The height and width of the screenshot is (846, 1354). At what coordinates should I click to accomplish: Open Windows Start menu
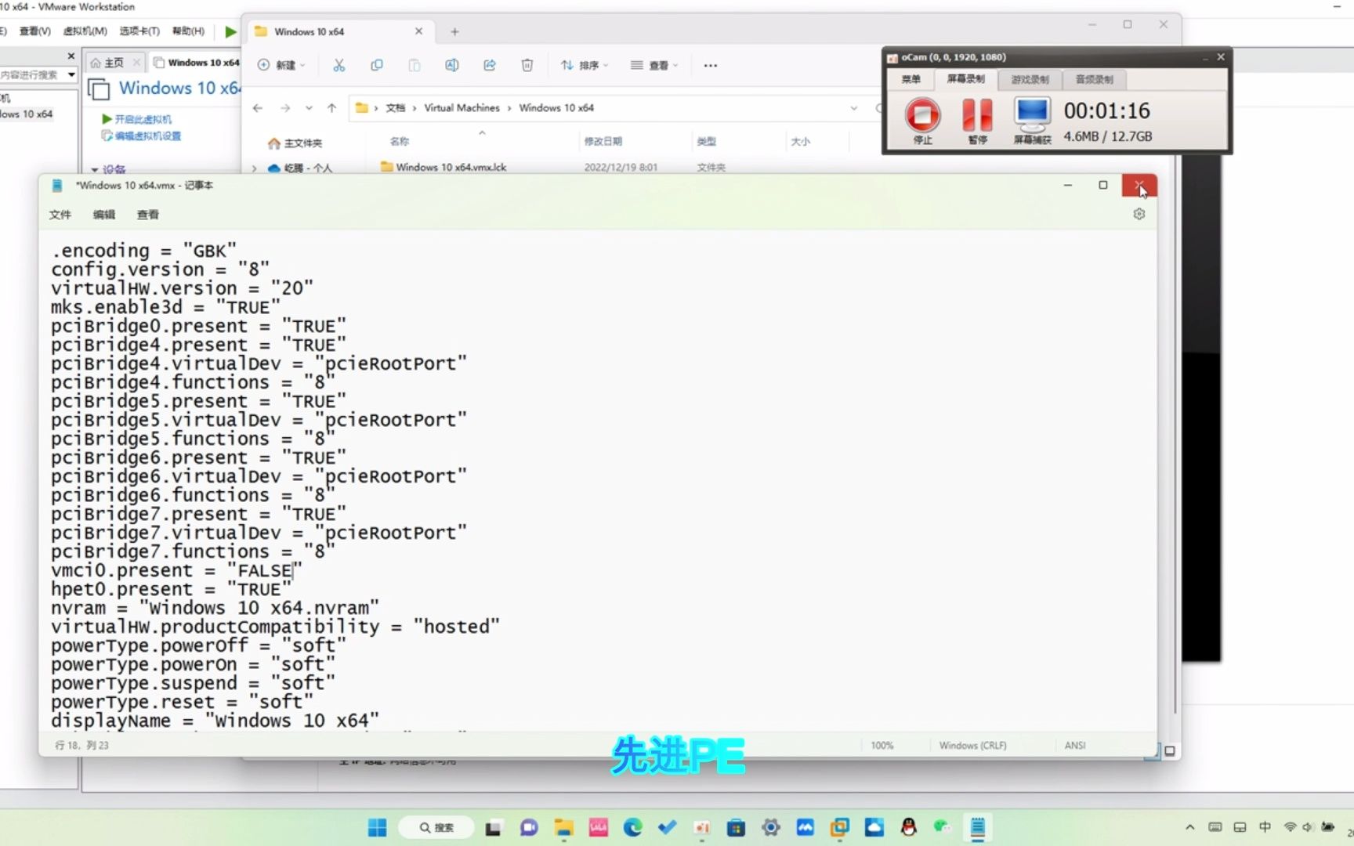tap(378, 827)
